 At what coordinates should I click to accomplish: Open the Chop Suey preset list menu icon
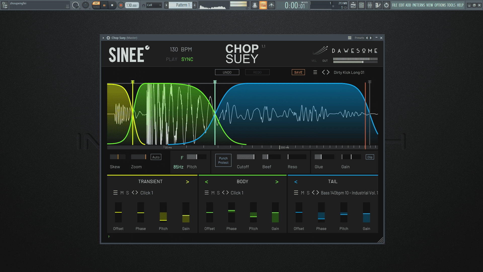coord(315,72)
